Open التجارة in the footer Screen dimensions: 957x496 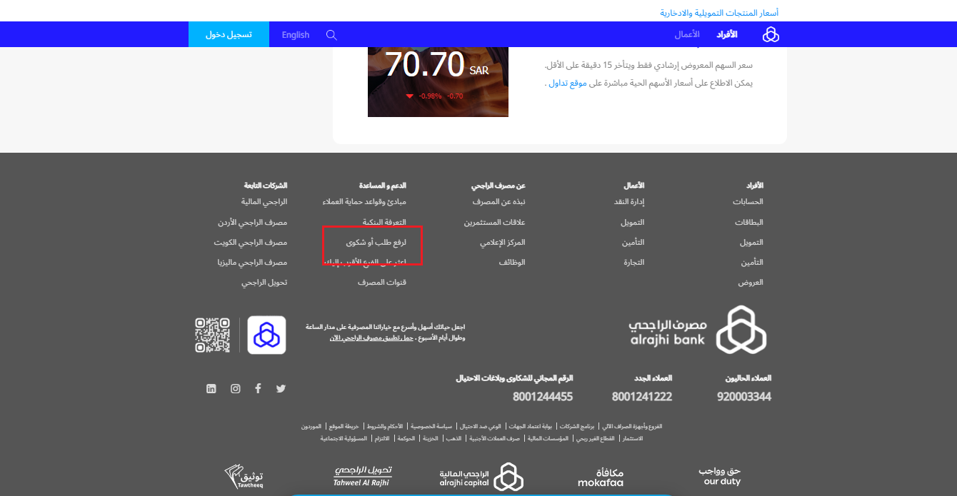633,263
